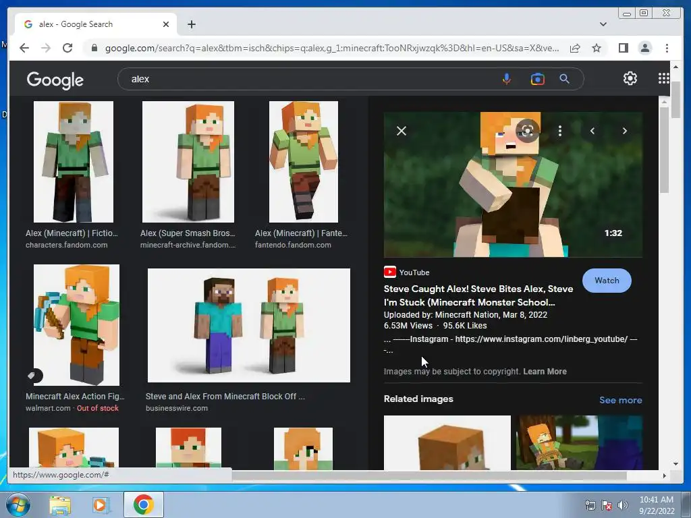The height and width of the screenshot is (518, 691).
Task: Open the Alex (Minecraft) | Fictio... characters.fandom.com result
Action: tap(74, 162)
